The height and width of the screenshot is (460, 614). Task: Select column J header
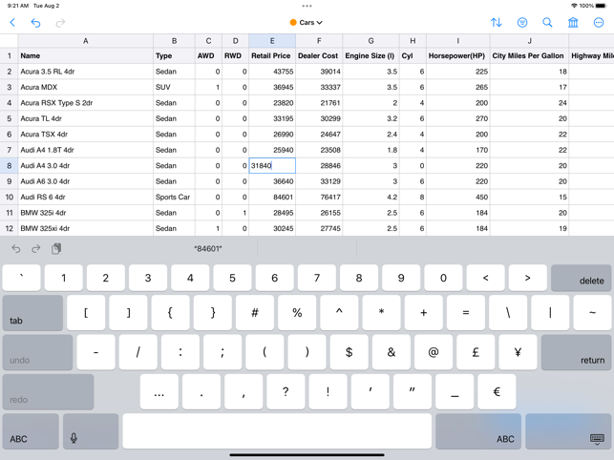(529, 41)
